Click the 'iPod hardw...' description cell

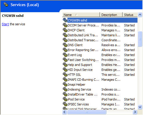tap(111, 99)
